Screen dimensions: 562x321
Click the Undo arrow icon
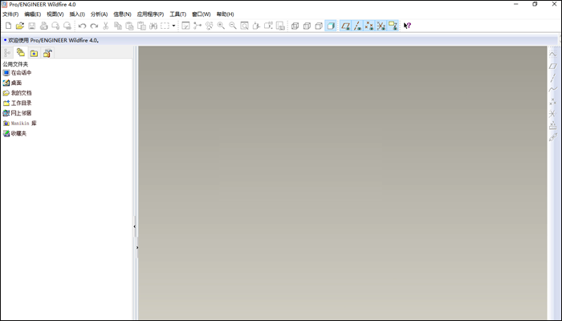(x=82, y=26)
